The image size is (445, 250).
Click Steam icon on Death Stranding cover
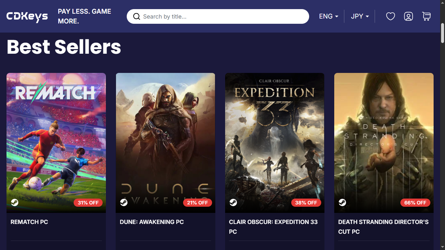[x=342, y=202]
